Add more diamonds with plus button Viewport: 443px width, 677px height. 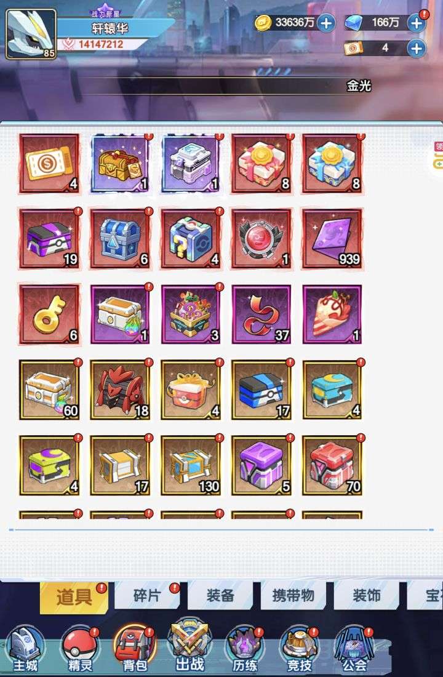point(416,23)
